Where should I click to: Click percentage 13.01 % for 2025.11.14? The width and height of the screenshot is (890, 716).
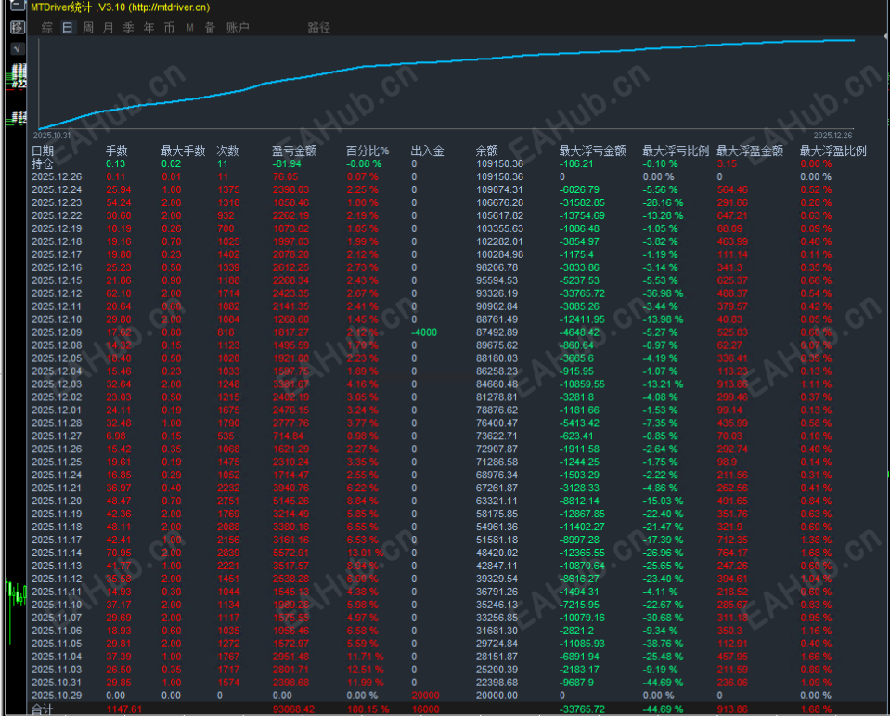365,553
